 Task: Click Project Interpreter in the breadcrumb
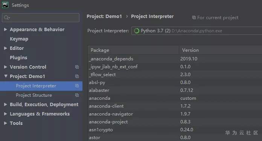tap(152, 16)
